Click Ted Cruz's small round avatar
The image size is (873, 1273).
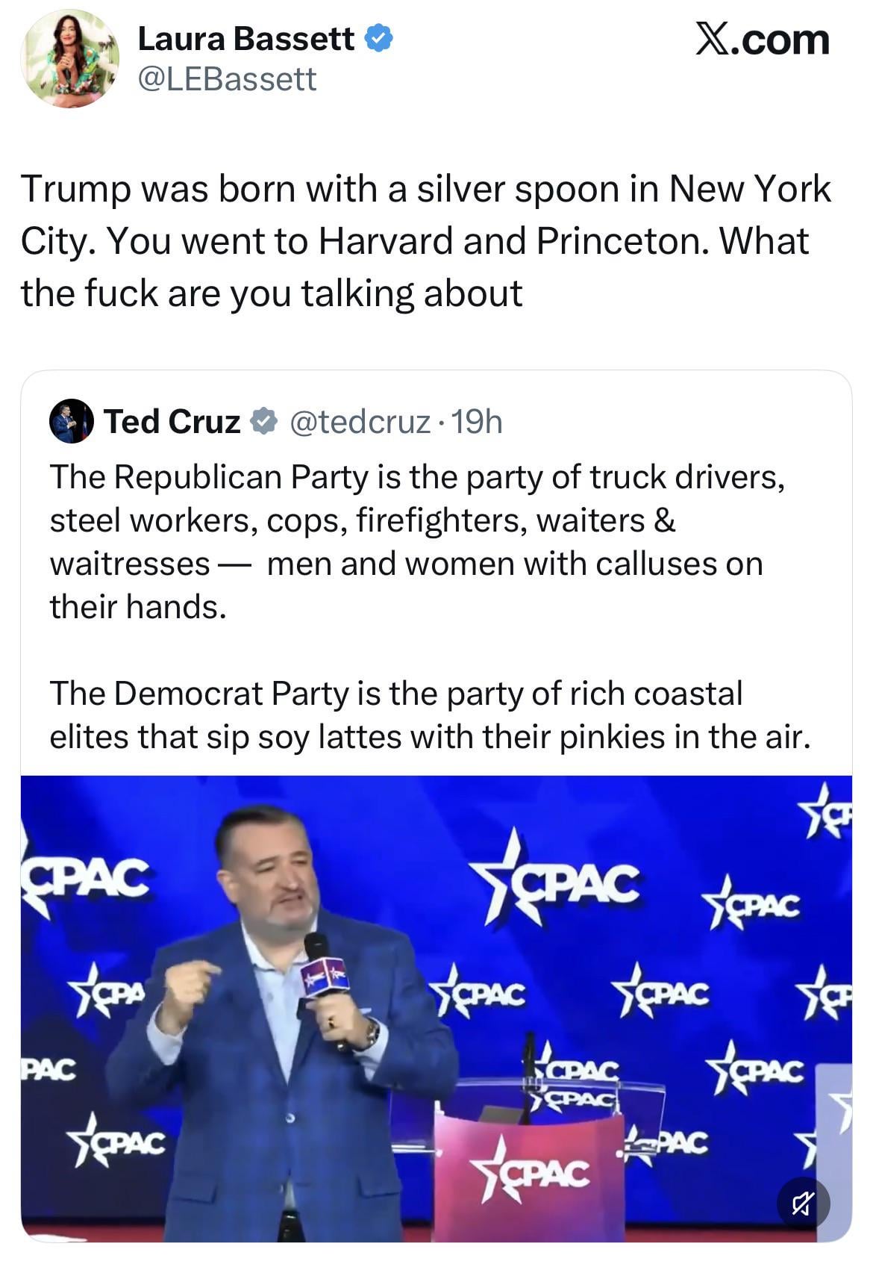point(71,421)
